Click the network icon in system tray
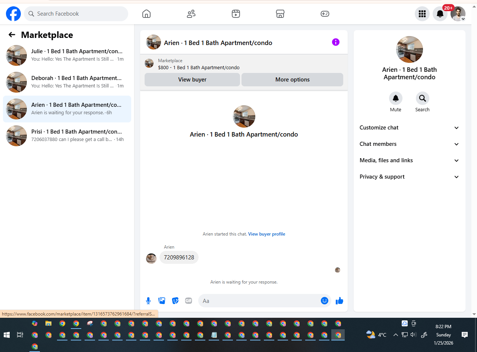This screenshot has width=477, height=352. point(404,335)
